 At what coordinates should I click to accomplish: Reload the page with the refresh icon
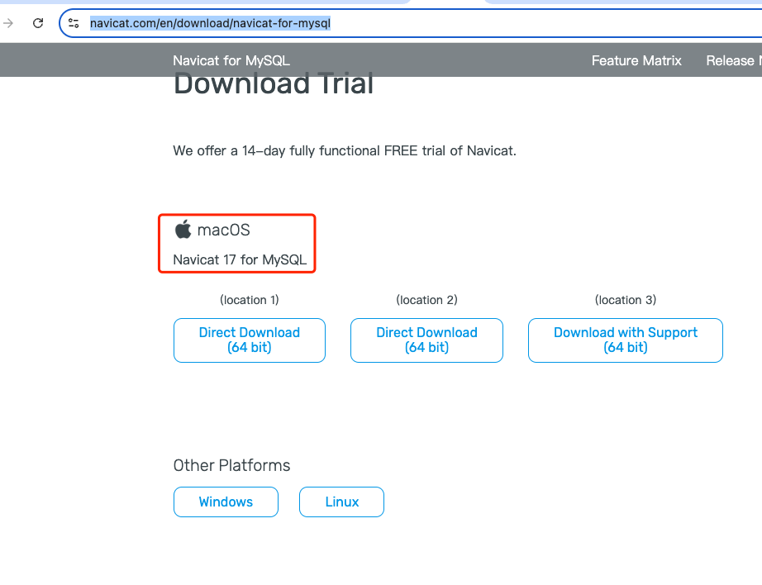point(38,23)
